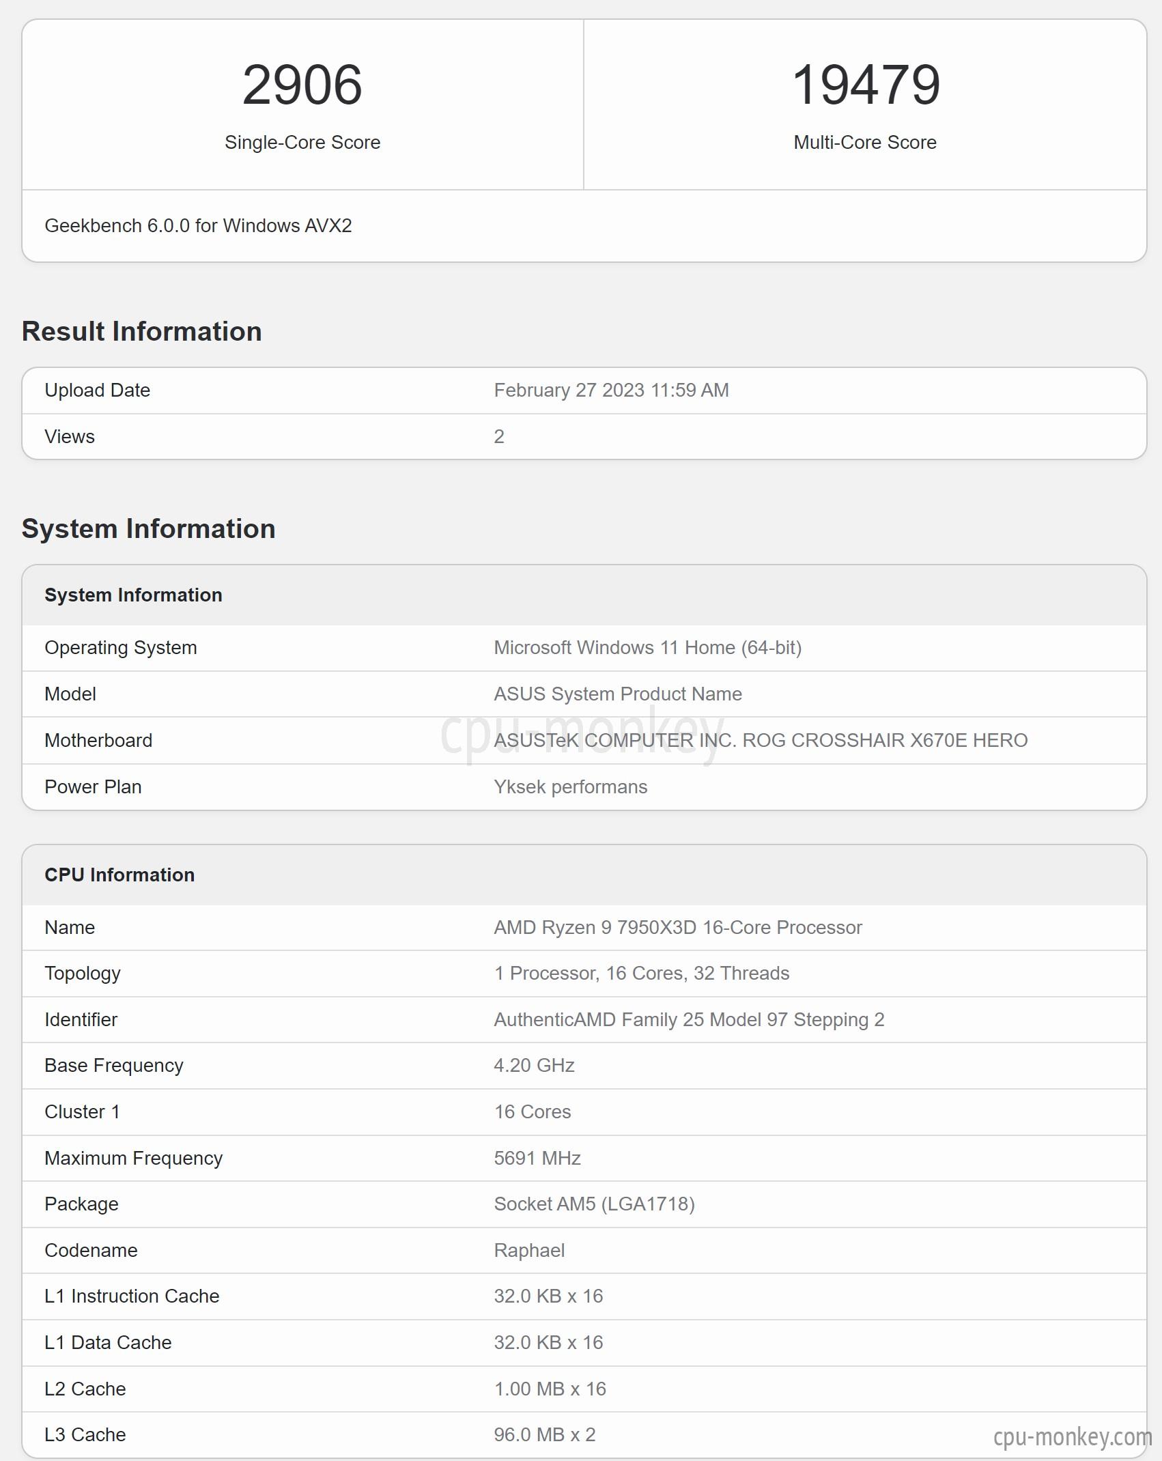Click the CPU Information table header
Viewport: 1162px width, 1461px height.
click(x=119, y=875)
